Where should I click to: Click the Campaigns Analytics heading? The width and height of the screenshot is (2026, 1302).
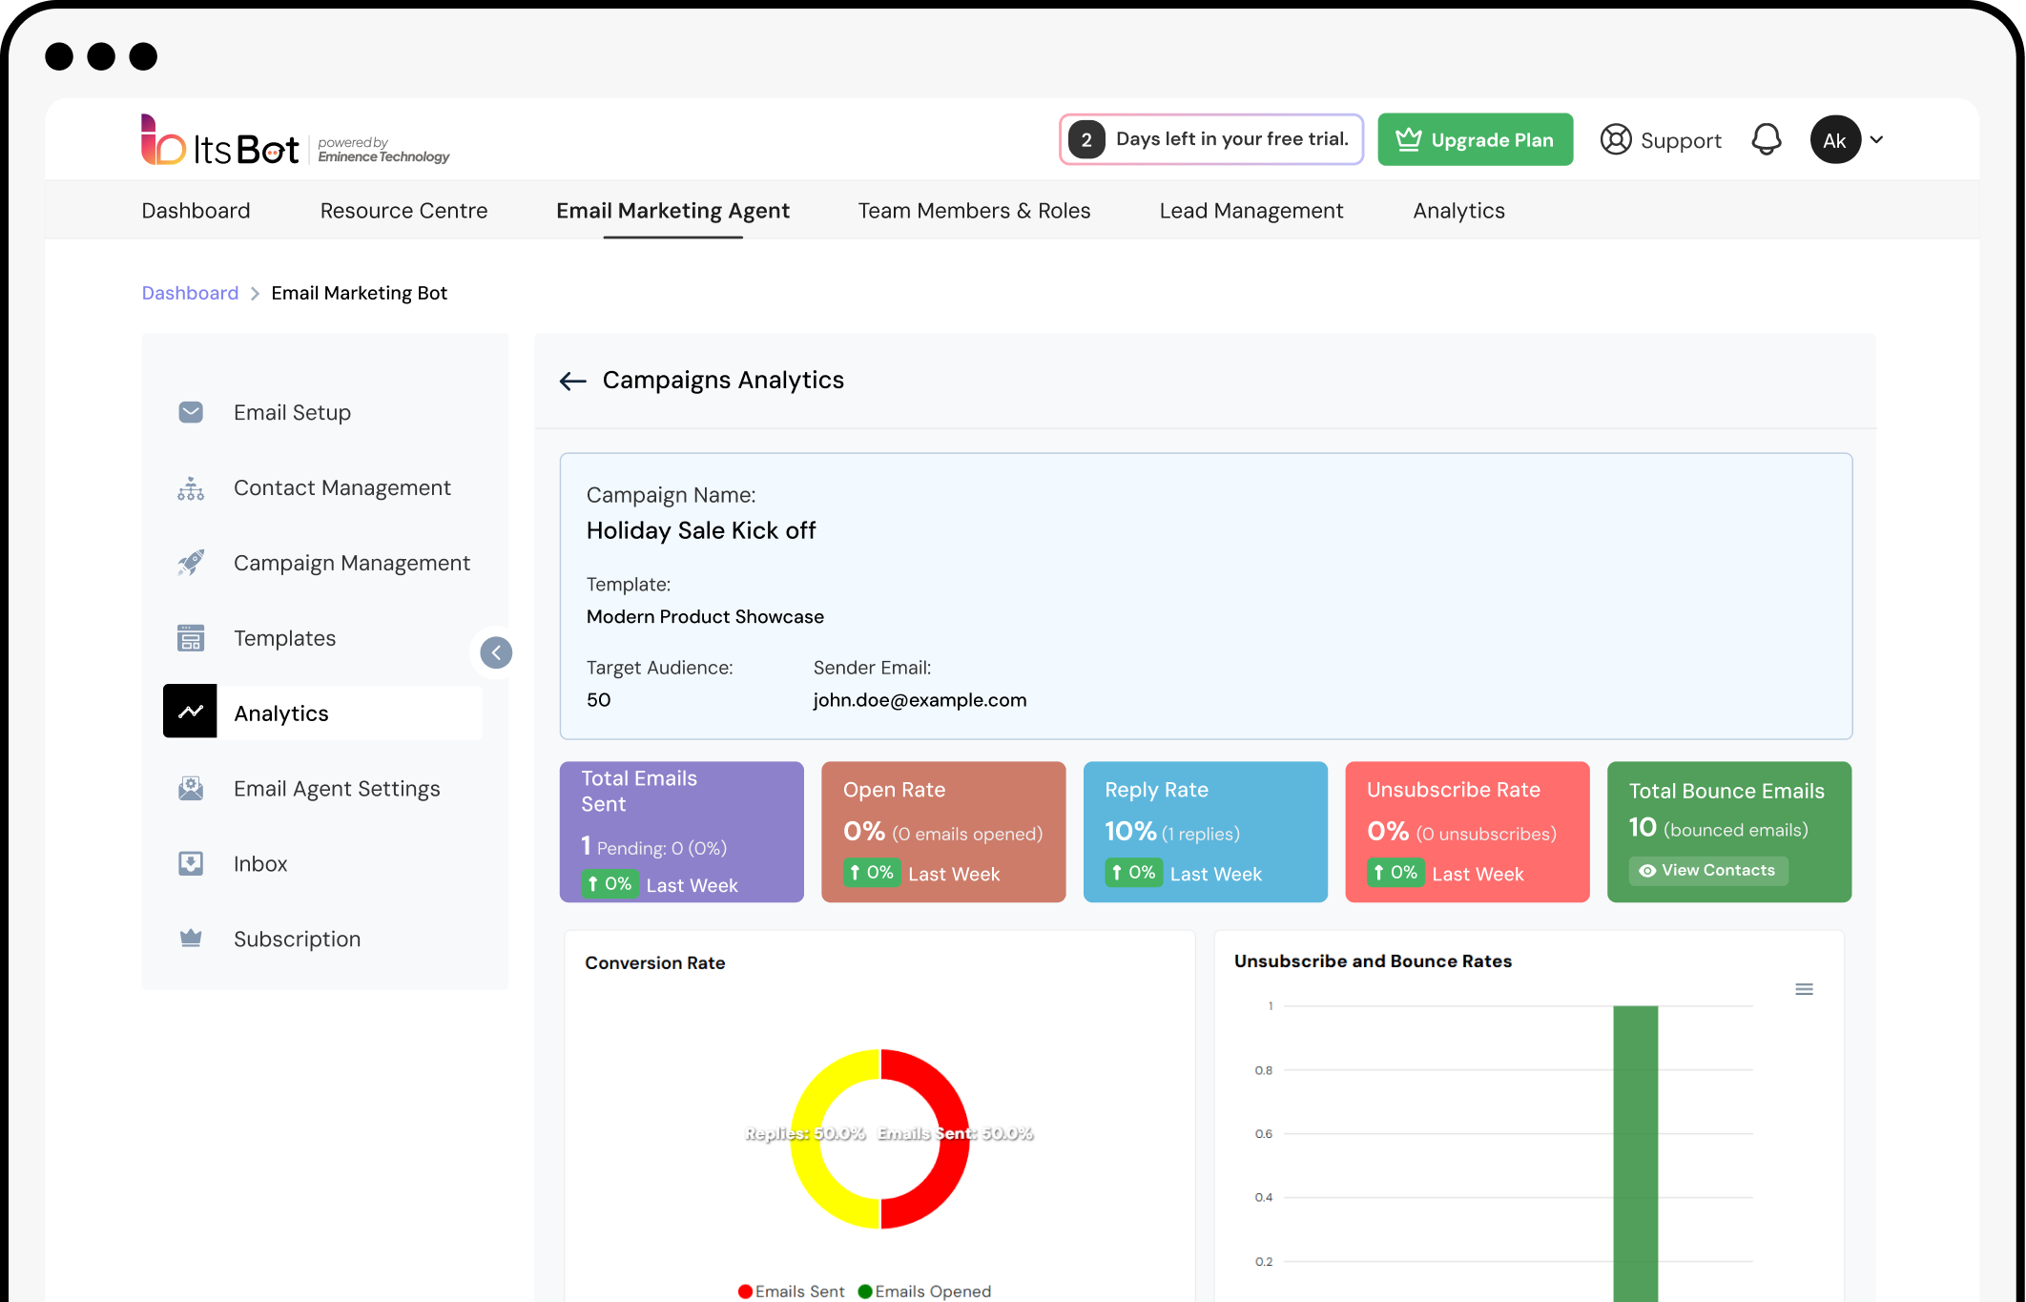pyautogui.click(x=723, y=380)
